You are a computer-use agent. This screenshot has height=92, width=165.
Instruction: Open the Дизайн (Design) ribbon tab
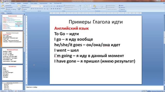point(19,3)
